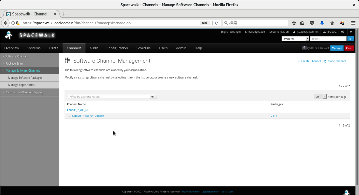The height and width of the screenshot is (195, 359).
Task: Open Manage Software Packages in the sidebar
Action: pyautogui.click(x=25, y=78)
